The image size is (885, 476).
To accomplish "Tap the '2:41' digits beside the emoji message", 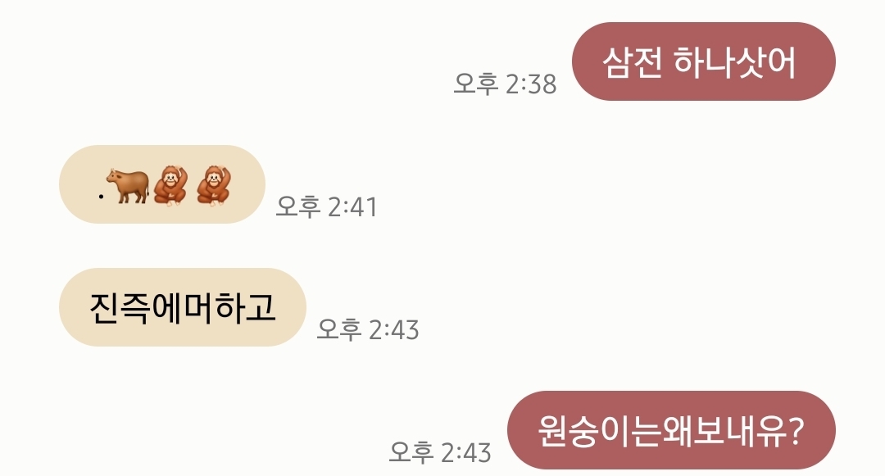I will click(352, 207).
